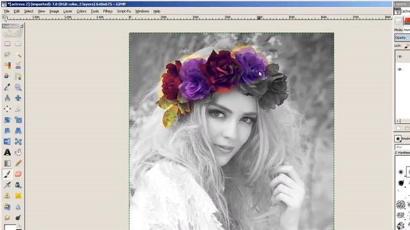This screenshot has height=230, width=410.
Task: Select the Perspective tool
Action: pyautogui.click(x=18, y=130)
